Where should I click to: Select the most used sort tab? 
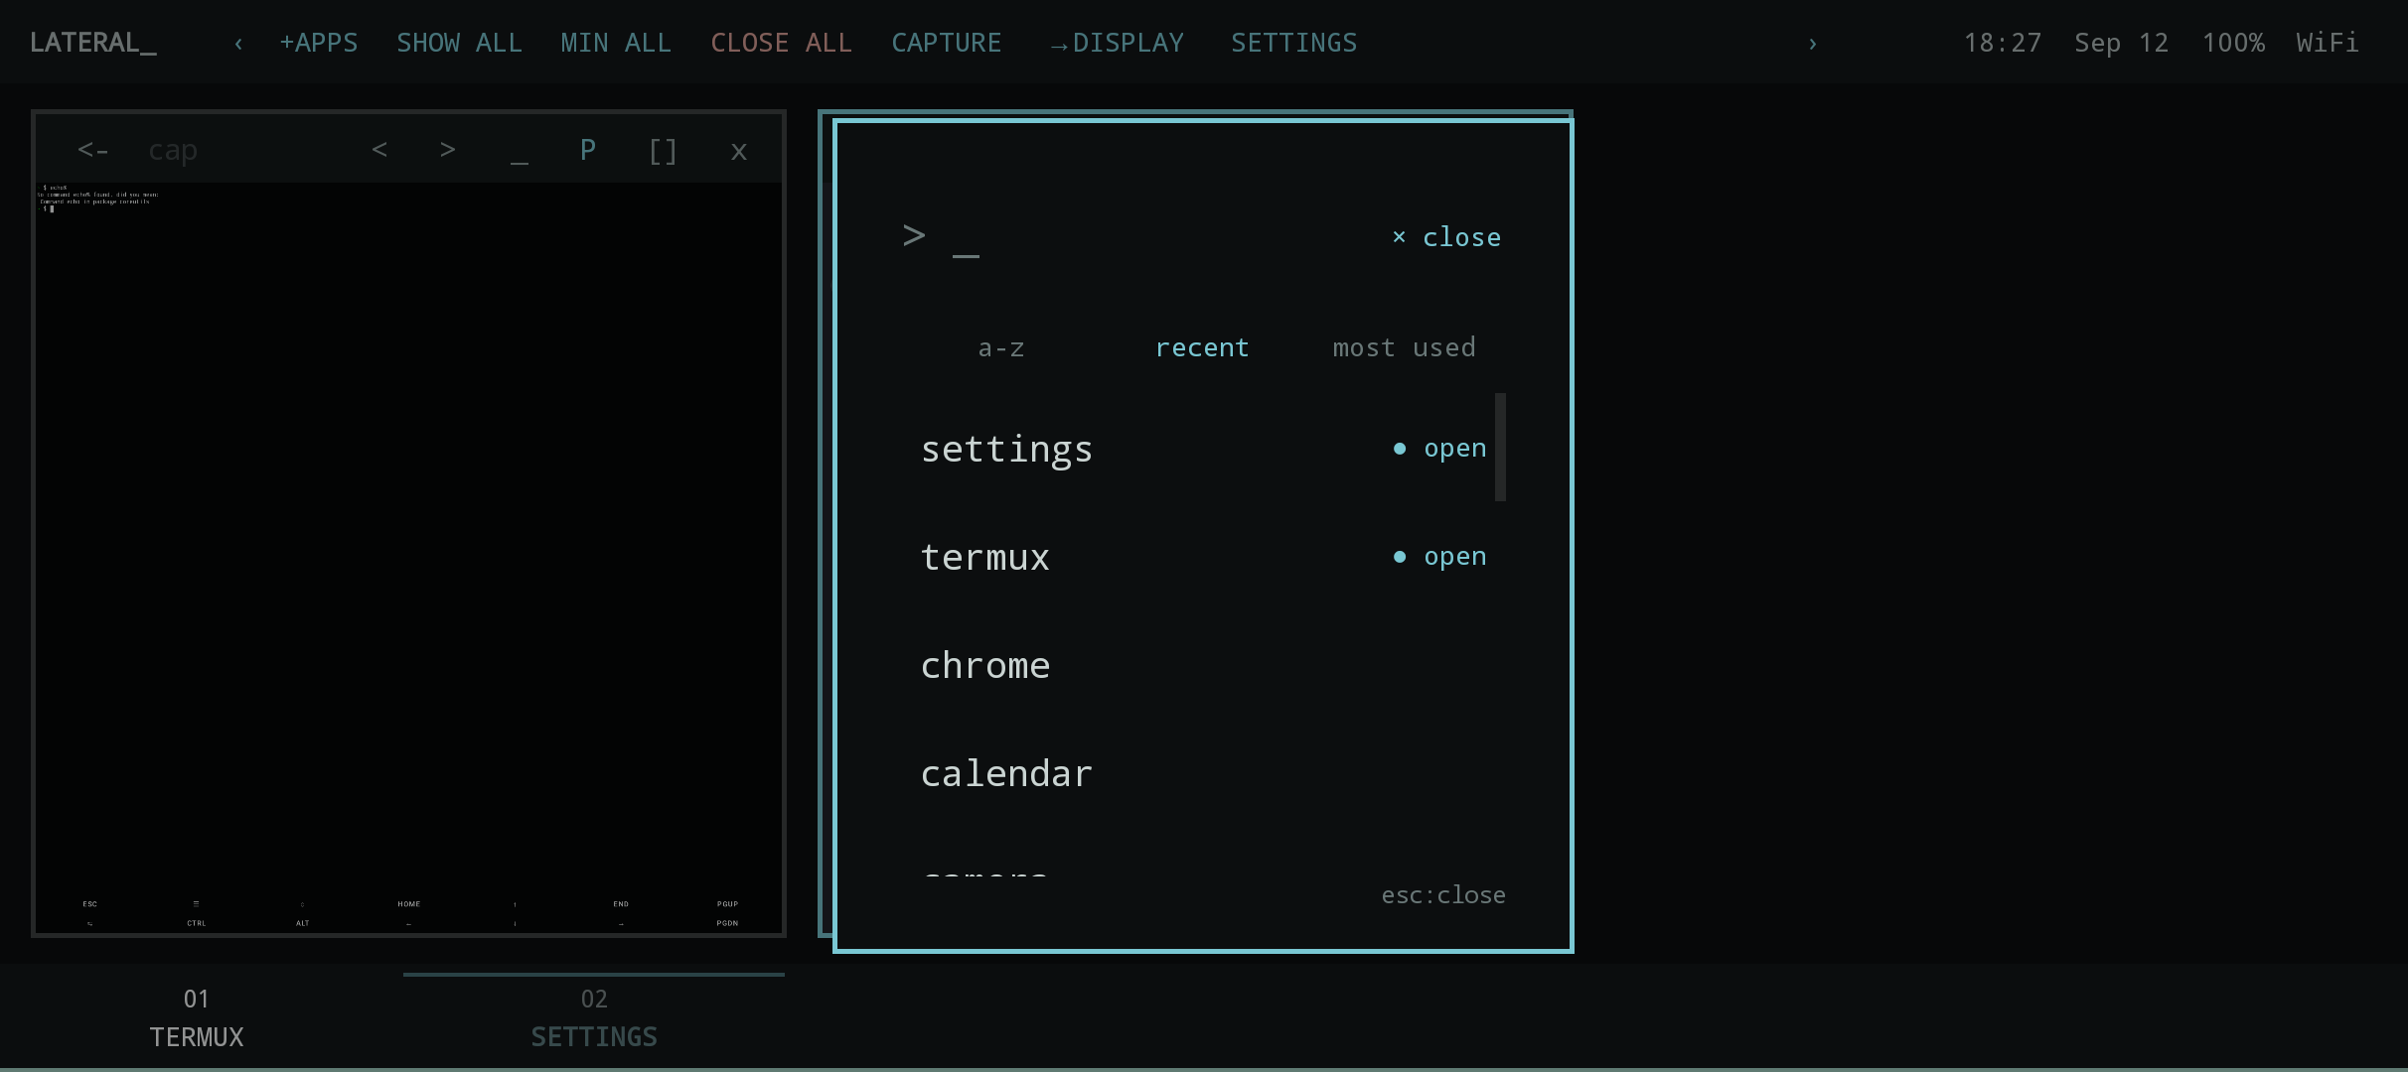pyautogui.click(x=1404, y=347)
